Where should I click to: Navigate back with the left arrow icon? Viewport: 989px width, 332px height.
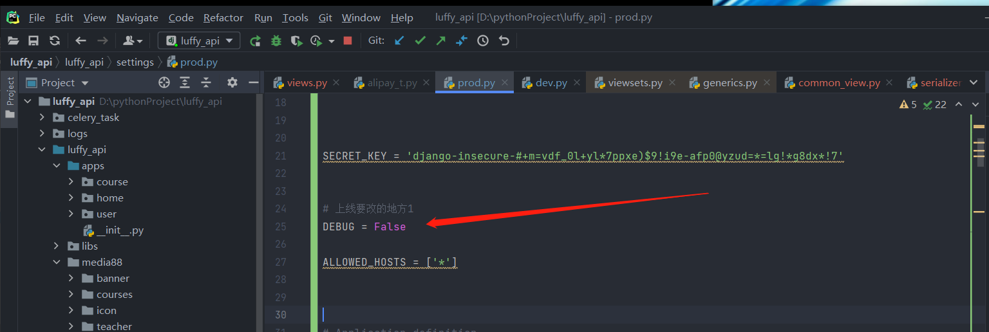(x=80, y=41)
